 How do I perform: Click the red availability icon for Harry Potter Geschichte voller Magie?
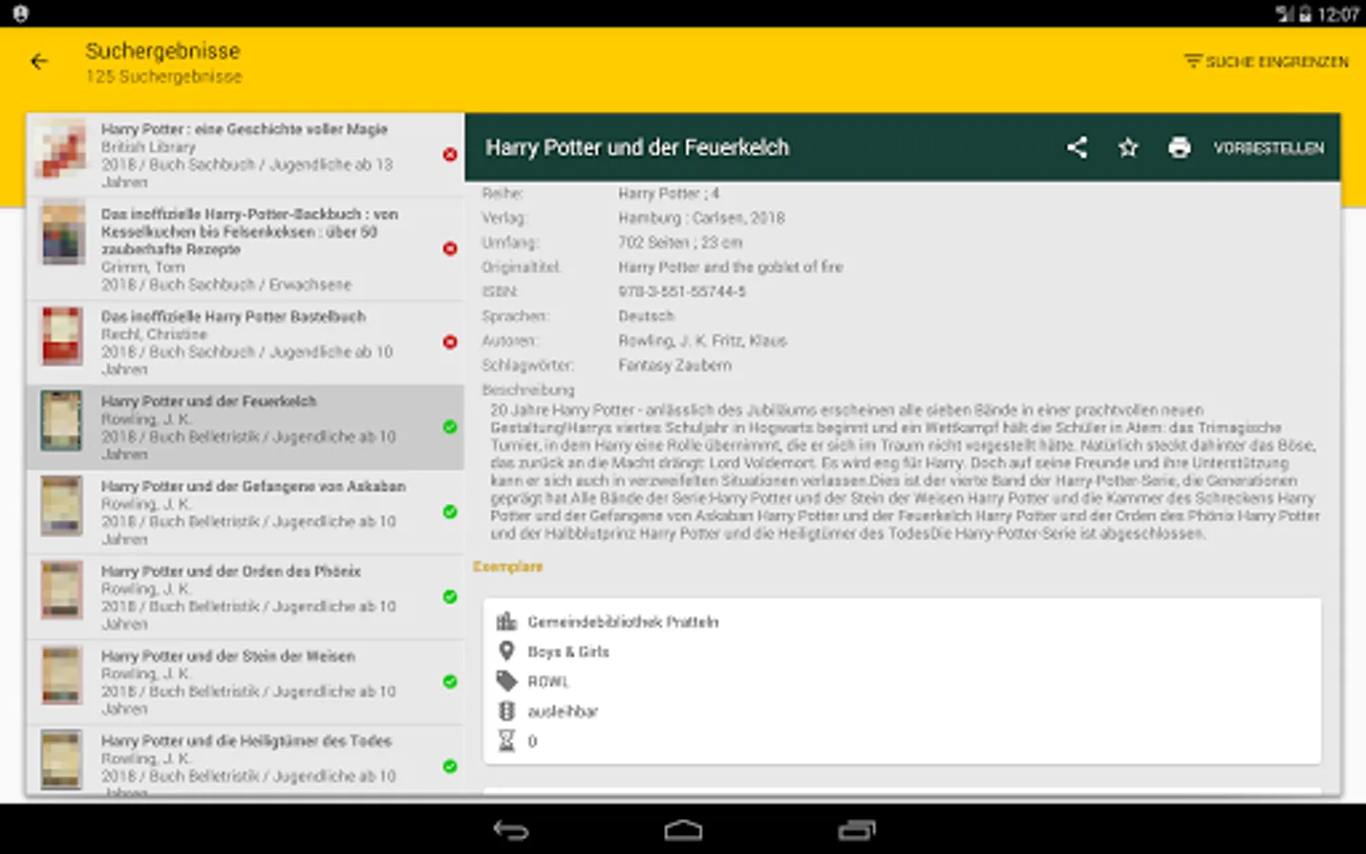[x=450, y=155]
